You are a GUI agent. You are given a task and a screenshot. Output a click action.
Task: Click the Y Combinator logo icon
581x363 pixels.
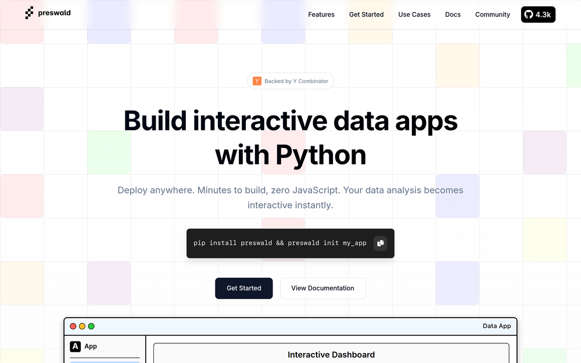(x=257, y=81)
